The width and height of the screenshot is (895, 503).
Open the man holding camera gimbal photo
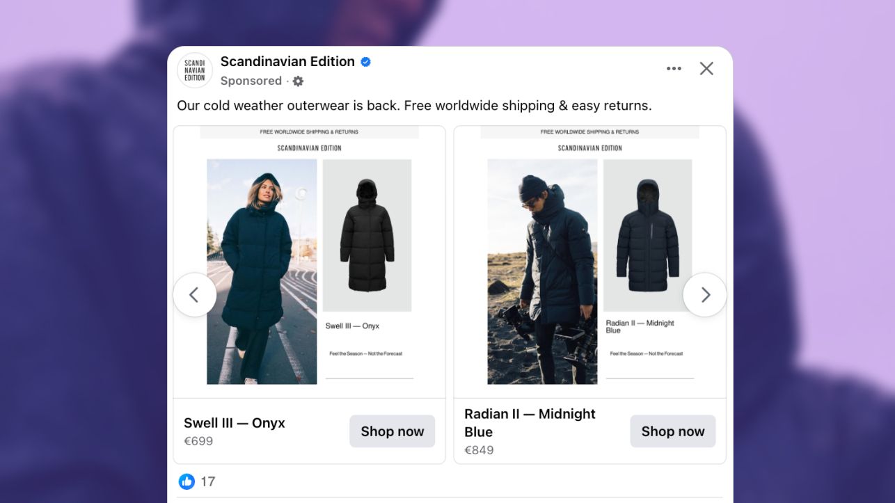542,271
